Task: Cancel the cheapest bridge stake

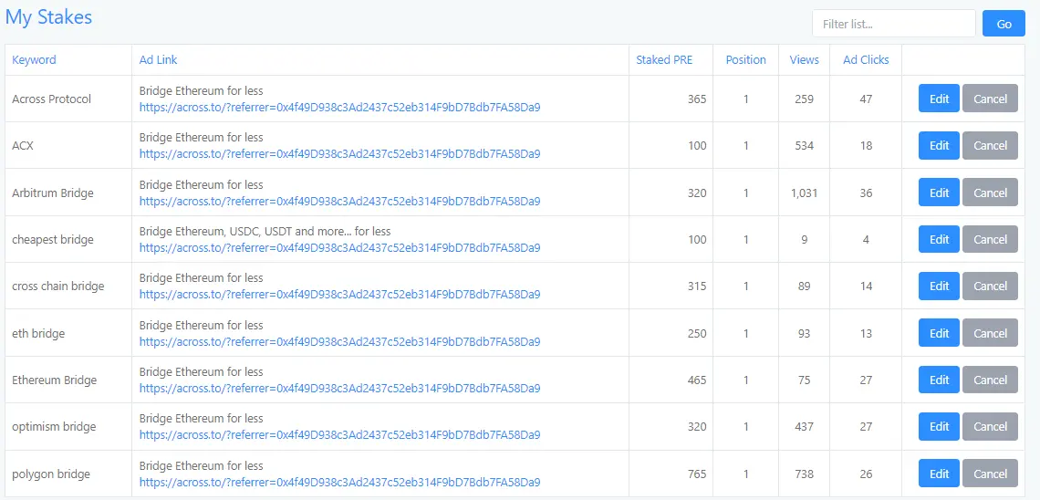Action: [990, 239]
